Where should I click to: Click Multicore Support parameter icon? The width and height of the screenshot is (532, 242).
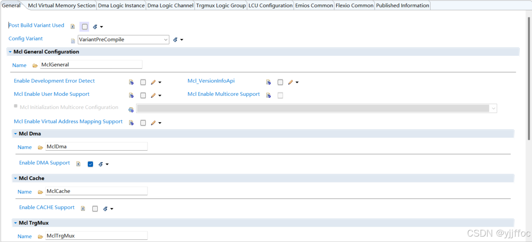[x=268, y=95]
